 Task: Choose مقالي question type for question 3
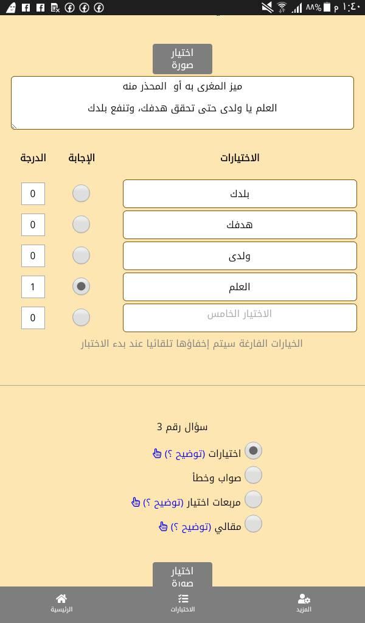pyautogui.click(x=253, y=524)
